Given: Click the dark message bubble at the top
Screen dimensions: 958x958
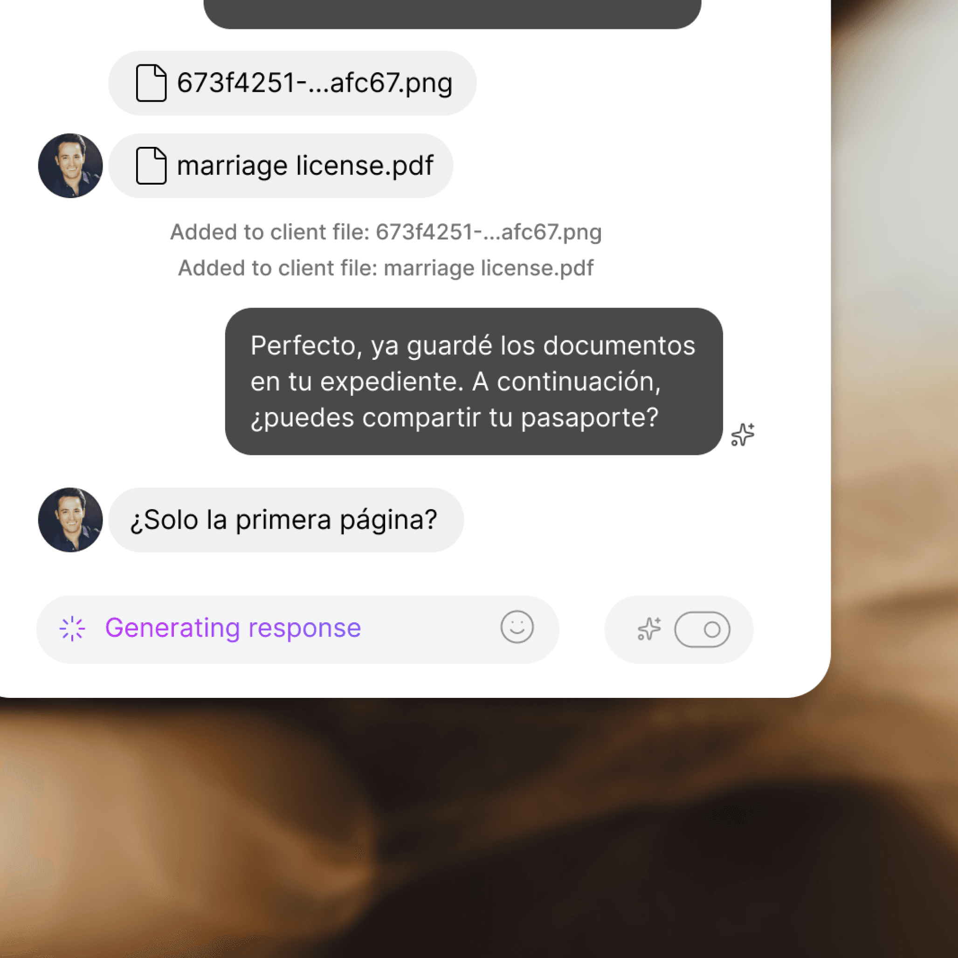Looking at the screenshot, I should coord(452,14).
